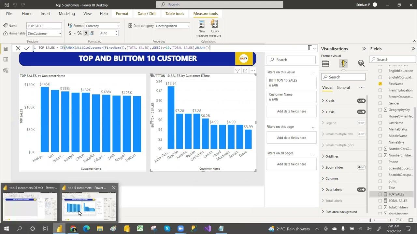Click the currency dollar format button
This screenshot has height=234, width=417.
click(x=70, y=33)
